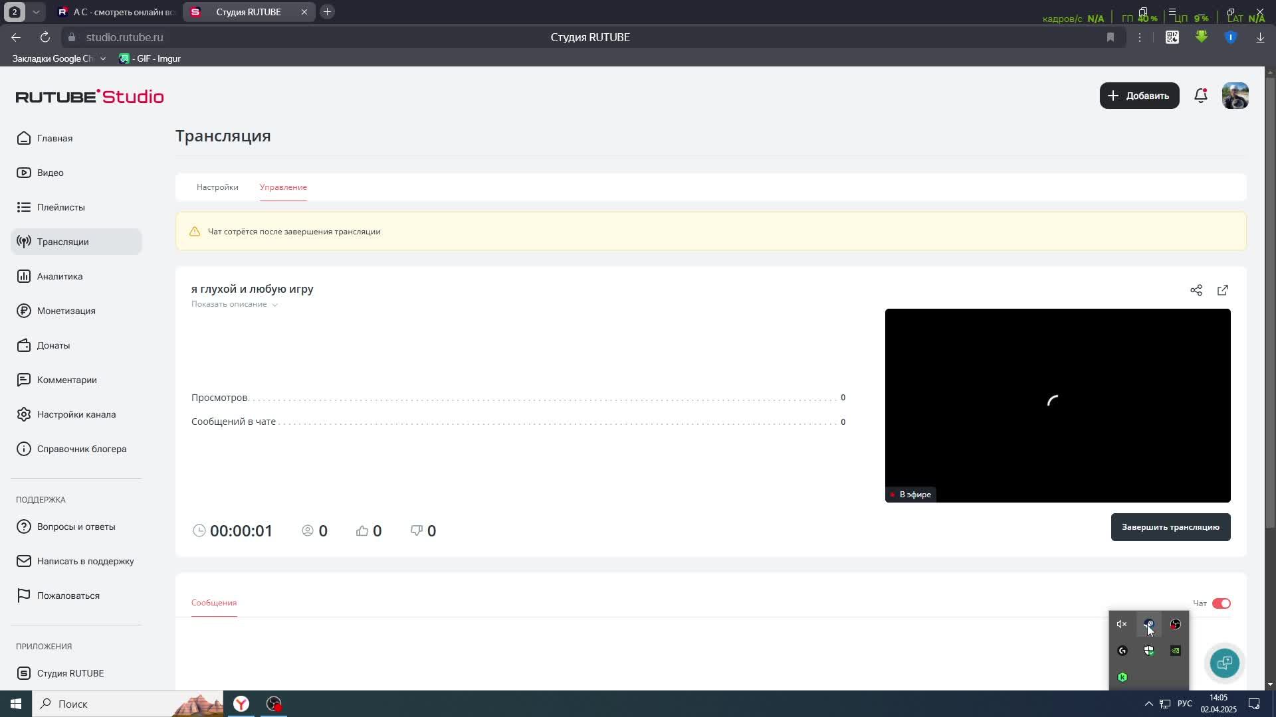
Task: Select the Управление tab
Action: (283, 187)
